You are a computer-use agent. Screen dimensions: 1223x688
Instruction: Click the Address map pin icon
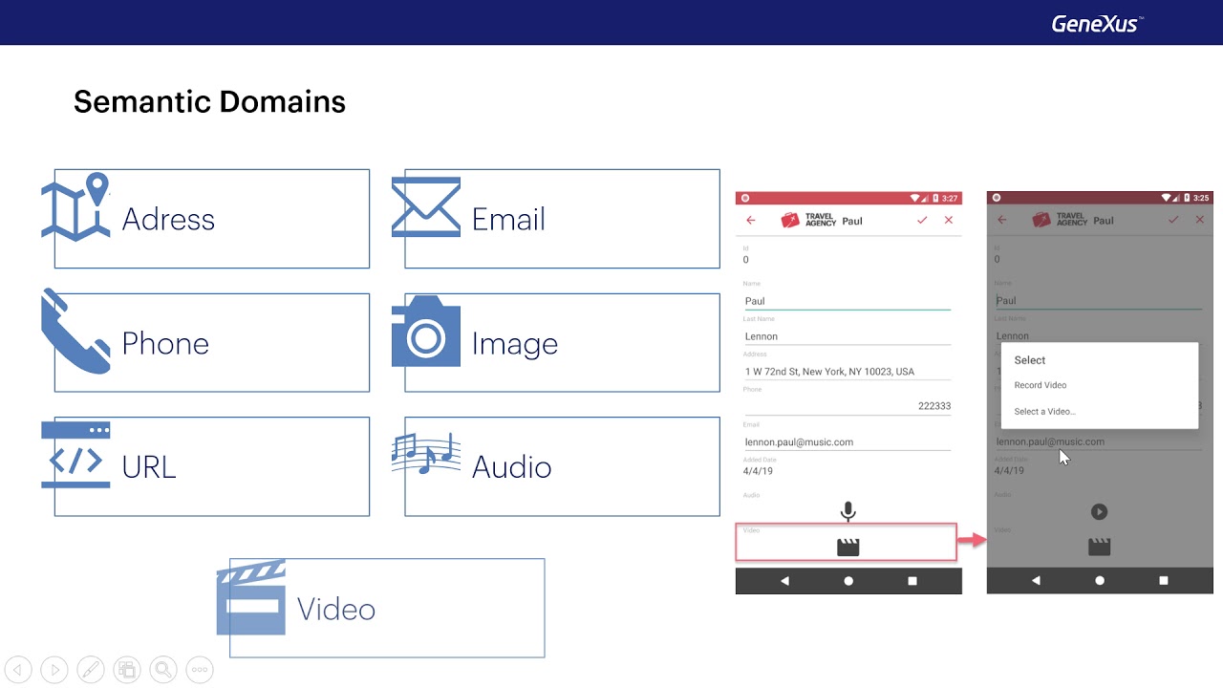tap(75, 206)
